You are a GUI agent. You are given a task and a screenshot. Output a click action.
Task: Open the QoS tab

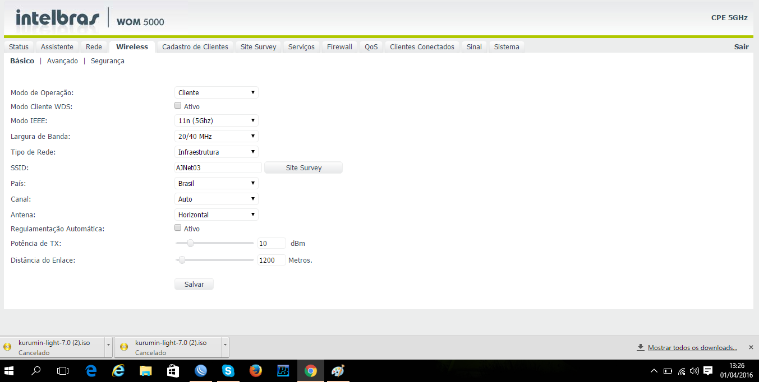point(371,47)
